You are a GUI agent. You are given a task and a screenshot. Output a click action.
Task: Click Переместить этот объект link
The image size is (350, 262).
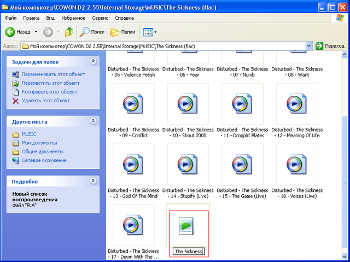[50, 83]
